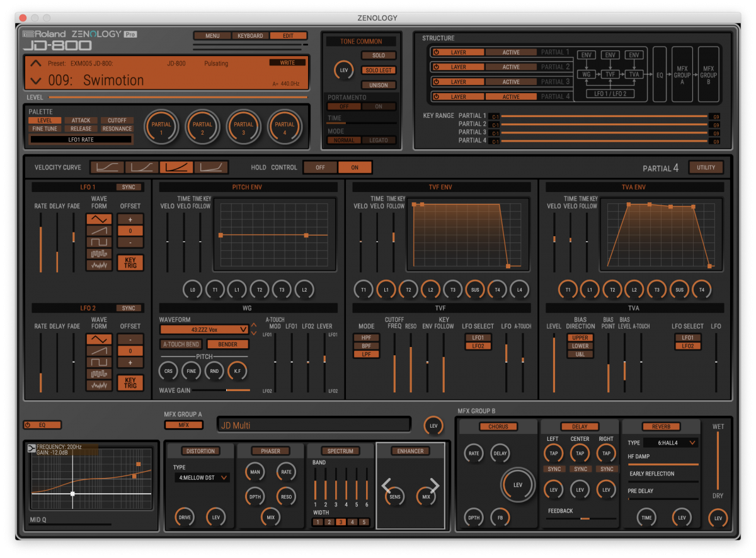Turn Portamento ON

point(379,106)
